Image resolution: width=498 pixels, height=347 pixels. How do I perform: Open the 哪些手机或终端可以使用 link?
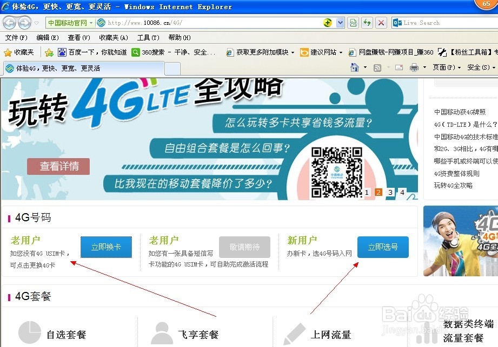coord(466,161)
